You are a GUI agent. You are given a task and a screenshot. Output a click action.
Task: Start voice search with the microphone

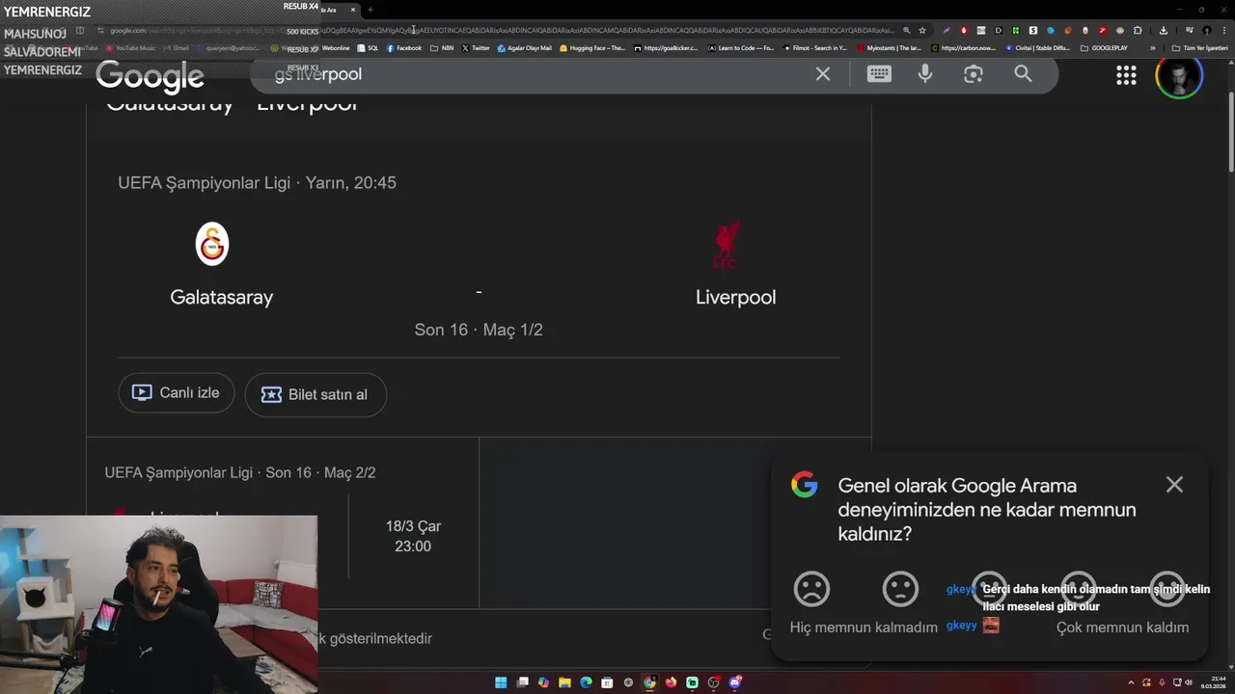(925, 74)
